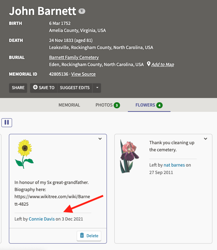
Task: Delete the sunflower flower entry
Action: click(x=89, y=236)
